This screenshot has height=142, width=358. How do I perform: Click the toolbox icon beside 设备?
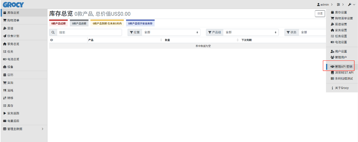(5, 67)
